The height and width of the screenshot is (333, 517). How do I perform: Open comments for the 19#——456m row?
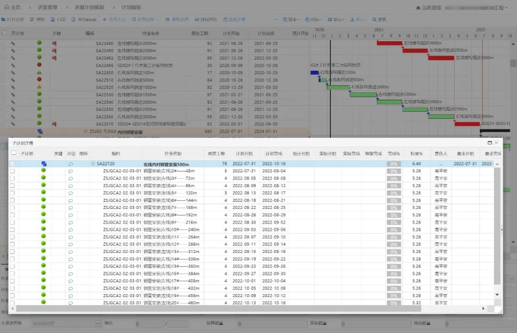coord(70,296)
